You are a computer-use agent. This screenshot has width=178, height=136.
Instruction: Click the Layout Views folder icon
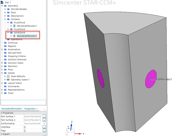click(x=5, y=83)
